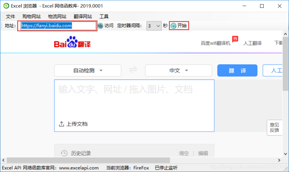
Task: Click the 意见反馈 feedback button
Action: tap(275, 128)
